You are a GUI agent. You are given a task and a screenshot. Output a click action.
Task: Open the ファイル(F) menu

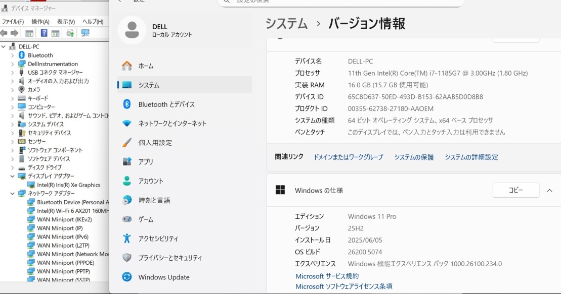click(x=13, y=22)
